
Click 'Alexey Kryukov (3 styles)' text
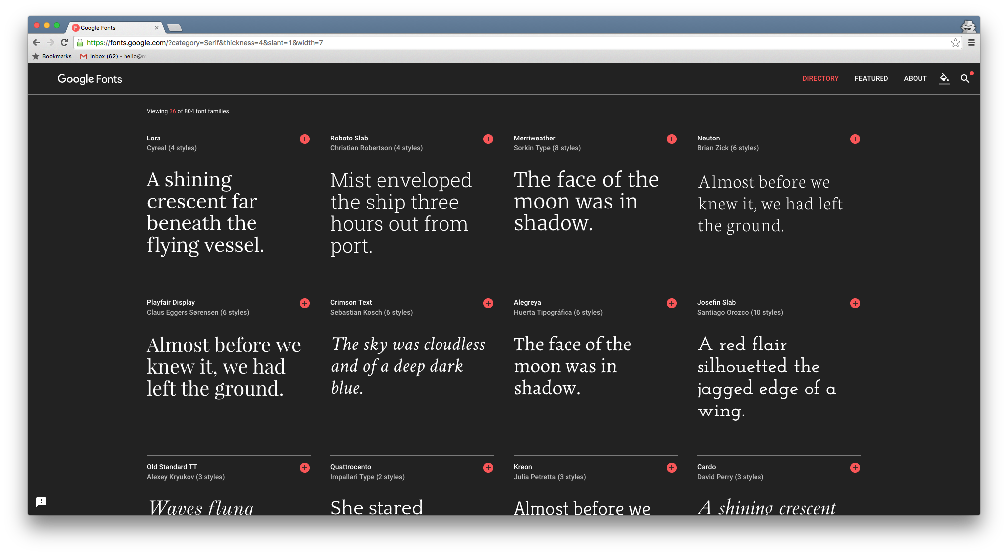click(x=186, y=477)
